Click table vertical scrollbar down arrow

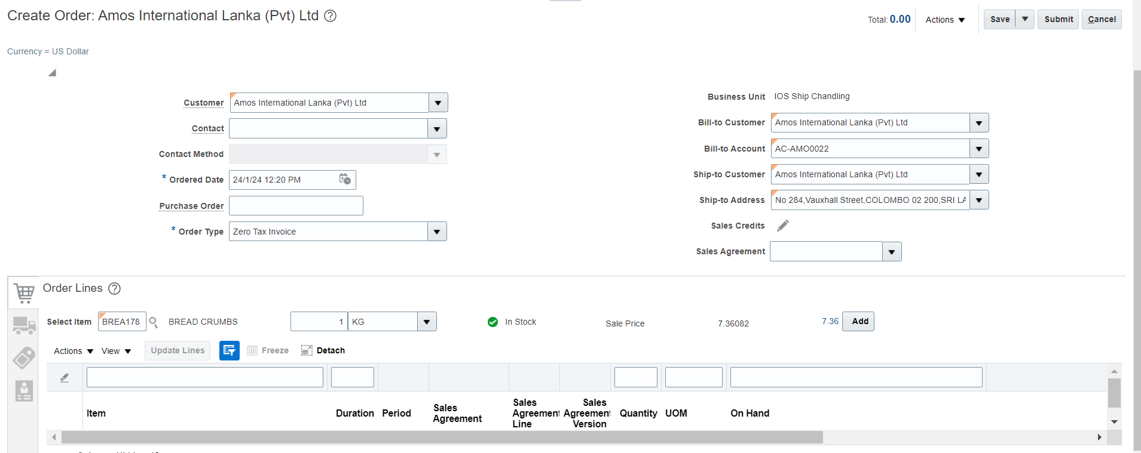(1114, 422)
